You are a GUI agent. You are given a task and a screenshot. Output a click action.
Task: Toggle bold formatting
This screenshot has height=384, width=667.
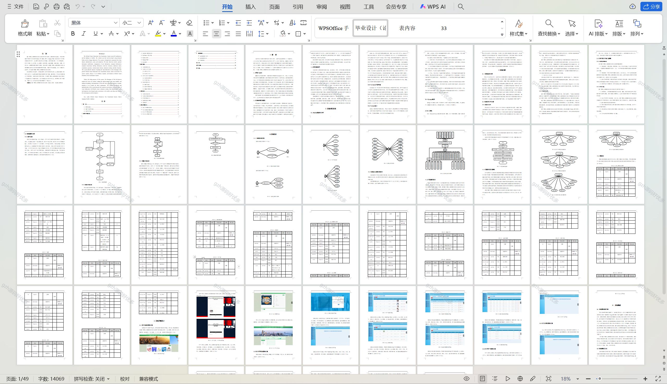73,33
